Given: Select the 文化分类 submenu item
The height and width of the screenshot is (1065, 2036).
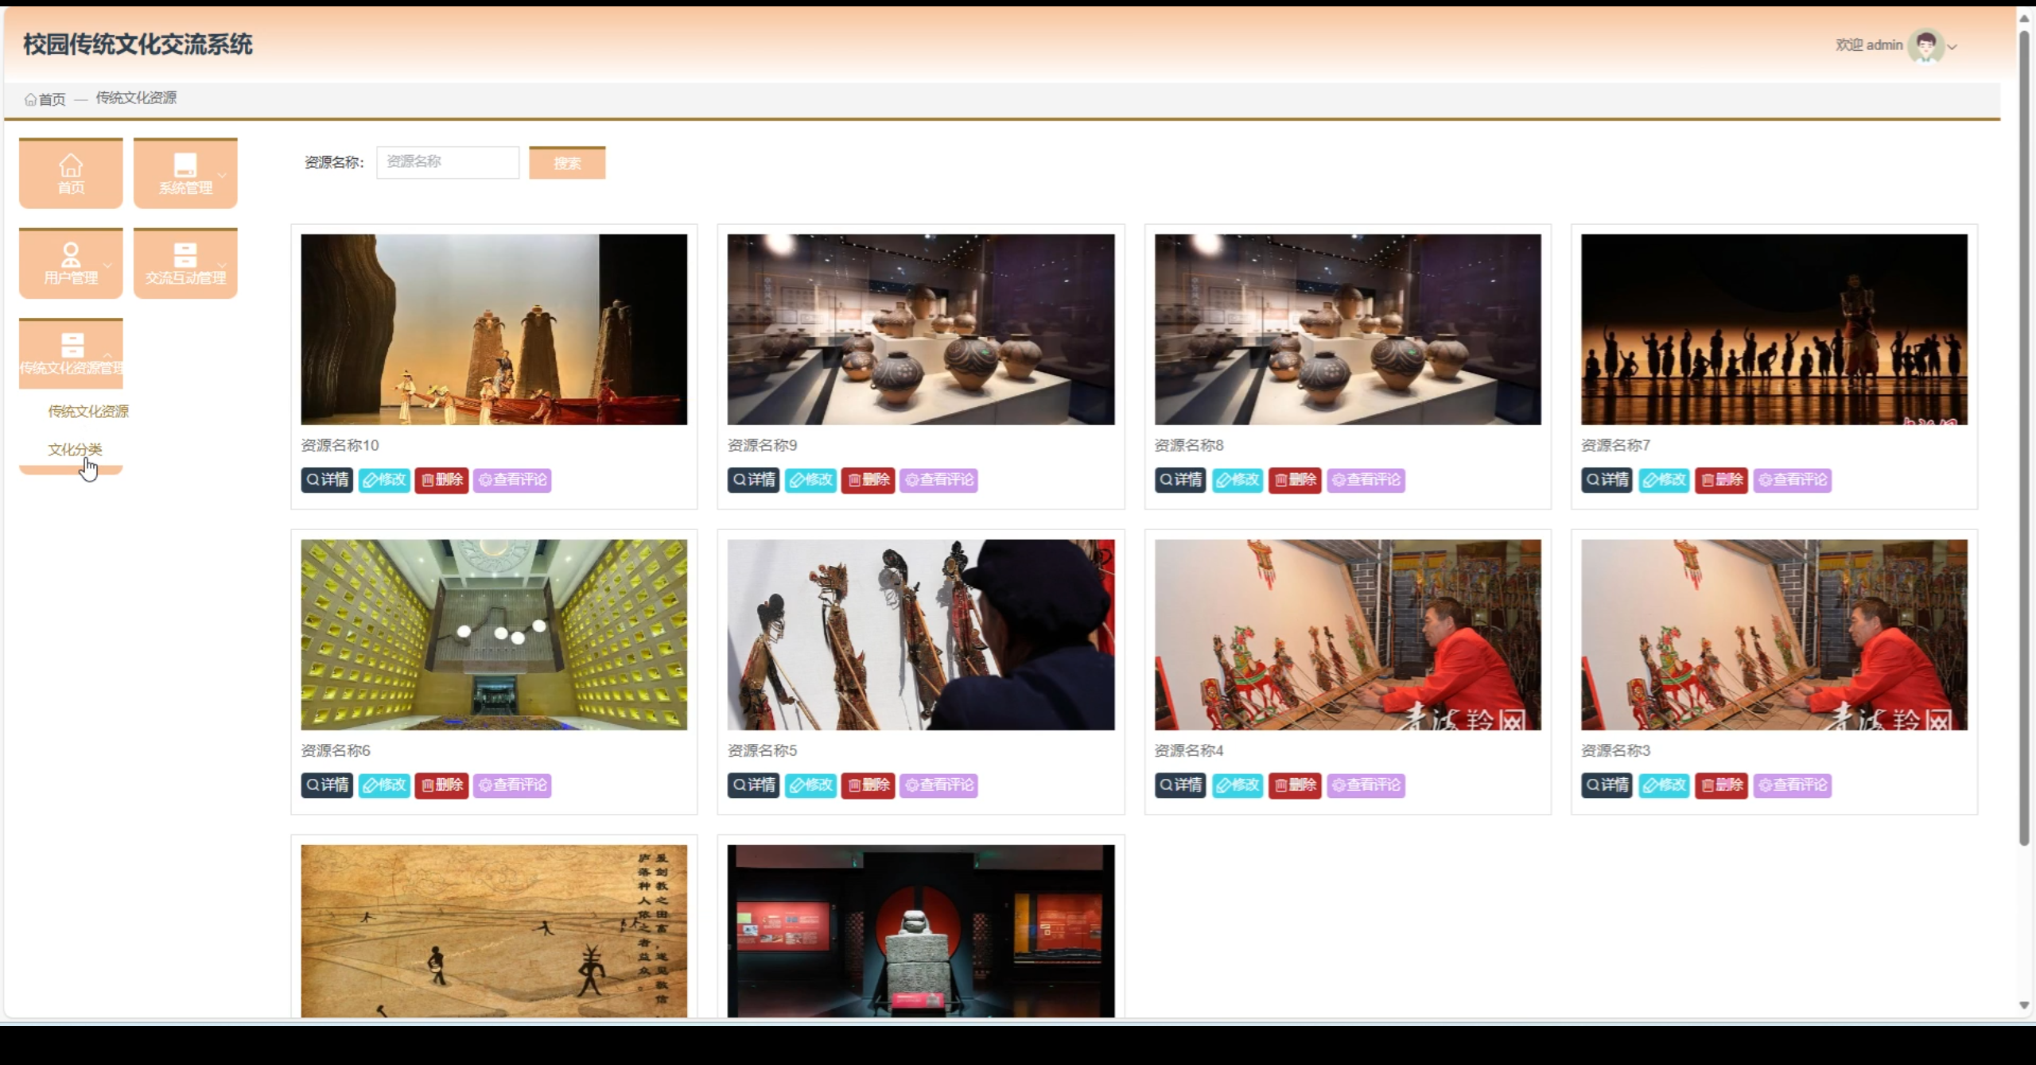Looking at the screenshot, I should click(x=75, y=449).
